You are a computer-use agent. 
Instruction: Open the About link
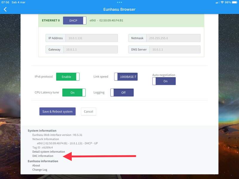[x=36, y=165]
